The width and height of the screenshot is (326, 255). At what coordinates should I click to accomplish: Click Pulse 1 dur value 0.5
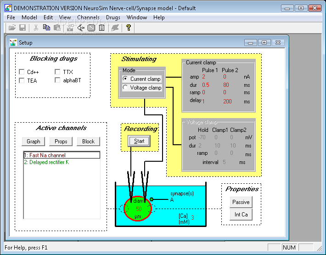(x=206, y=85)
